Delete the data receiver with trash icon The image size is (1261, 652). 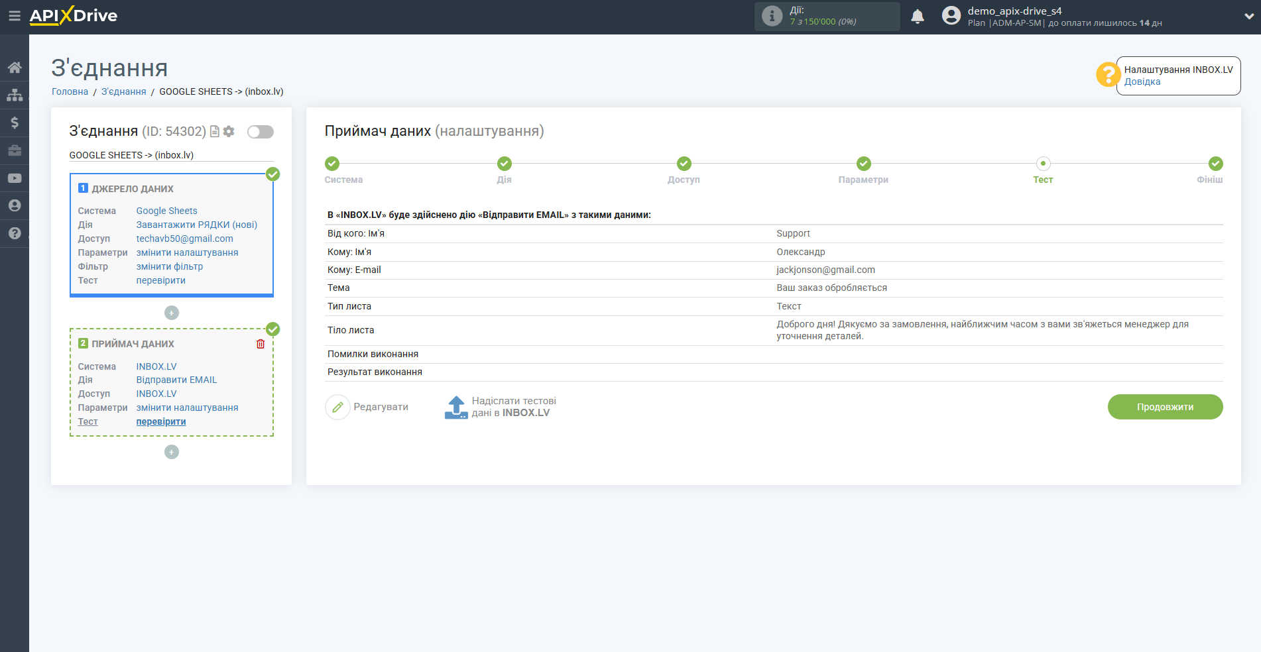coord(261,344)
